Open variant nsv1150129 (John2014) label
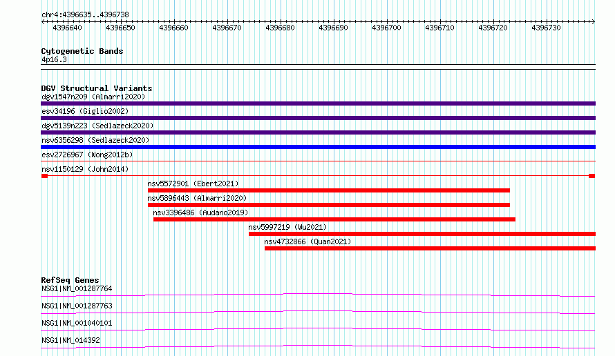Viewport: 615px width, 356px height. point(85,169)
